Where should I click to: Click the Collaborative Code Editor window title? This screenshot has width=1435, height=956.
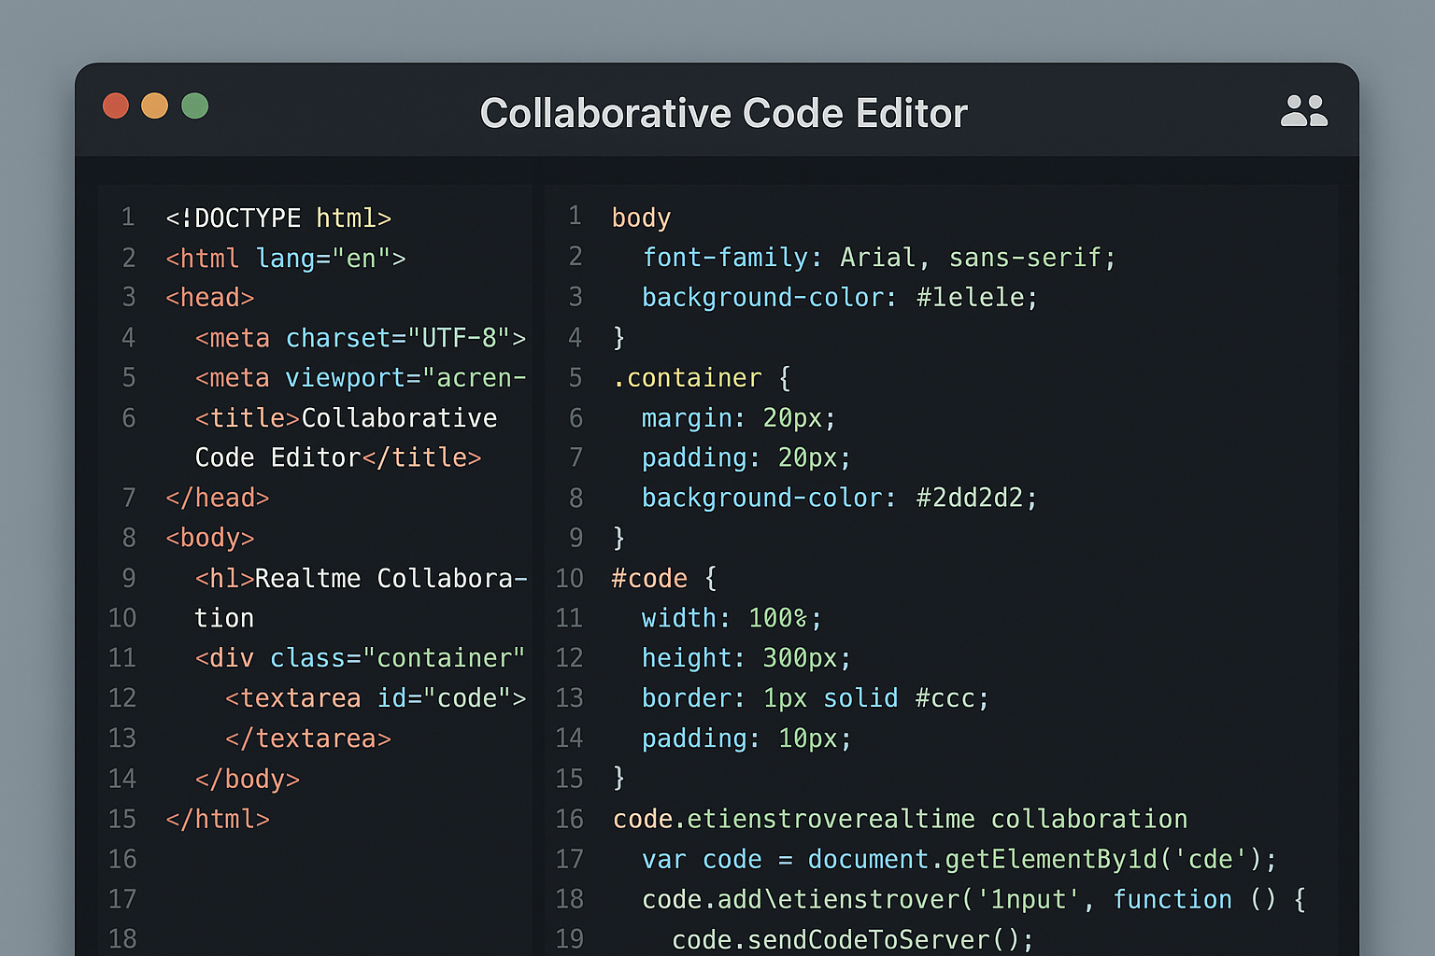tap(723, 113)
